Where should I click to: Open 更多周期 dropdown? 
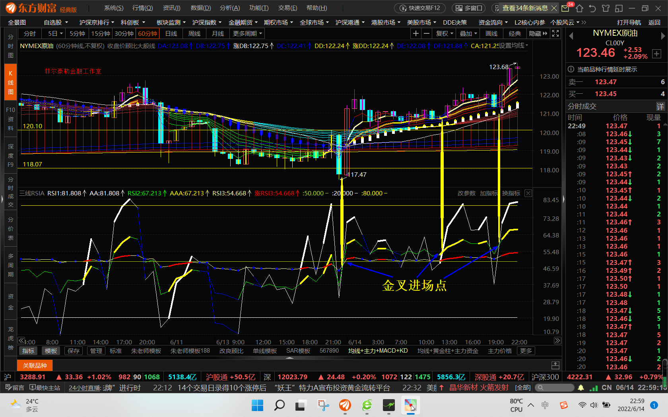tap(248, 34)
